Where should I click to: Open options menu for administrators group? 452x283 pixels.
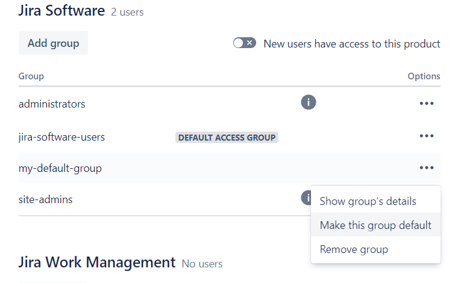[x=427, y=103]
